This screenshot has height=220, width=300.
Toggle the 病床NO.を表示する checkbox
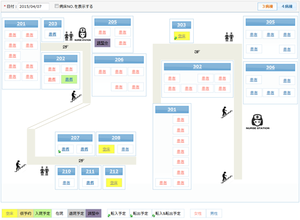coord(56,6)
